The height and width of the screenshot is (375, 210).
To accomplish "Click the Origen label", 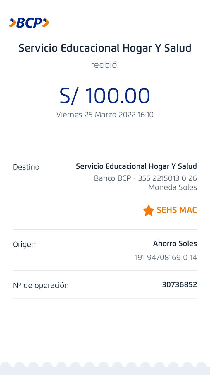I will 24,244.
